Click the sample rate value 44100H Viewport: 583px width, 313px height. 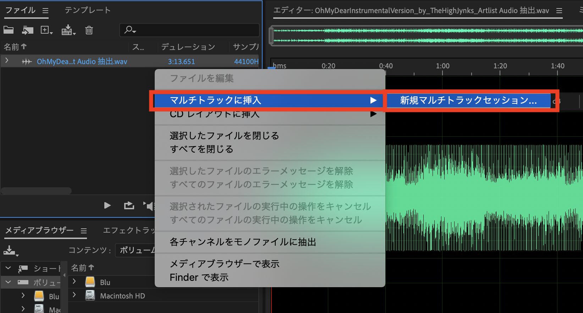246,62
